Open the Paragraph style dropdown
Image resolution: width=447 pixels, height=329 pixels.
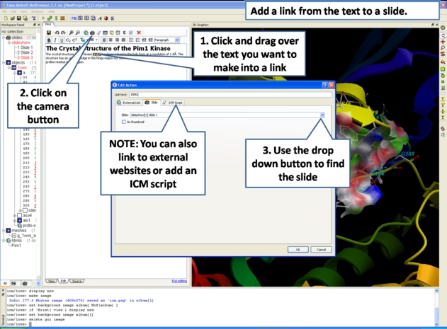point(176,40)
